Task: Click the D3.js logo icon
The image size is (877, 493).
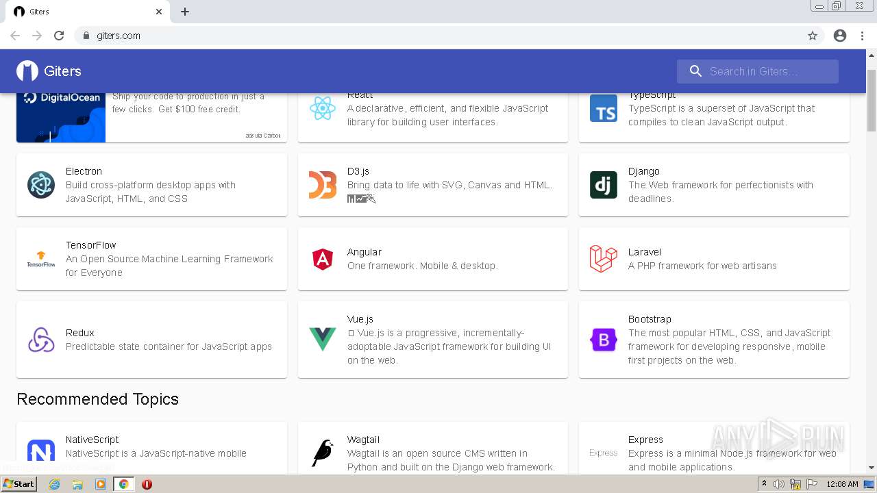Action: 323,185
